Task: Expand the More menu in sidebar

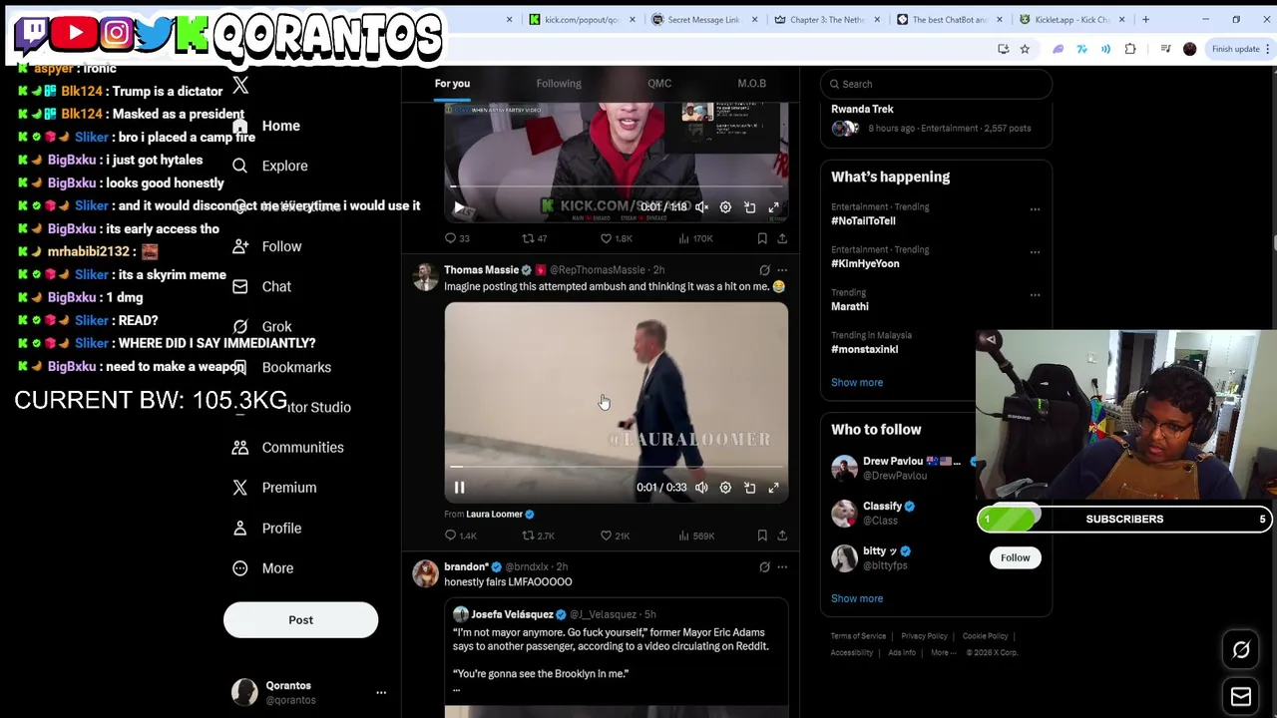Action: [263, 568]
